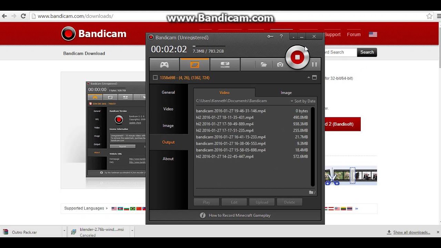The image size is (441, 248).
Task: Select bandicam 2016-01-27 15-58-05-698.mp4
Action: click(x=252, y=150)
